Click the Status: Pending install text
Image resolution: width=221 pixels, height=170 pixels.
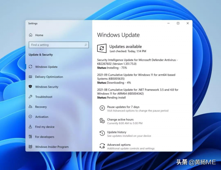pos(111,98)
